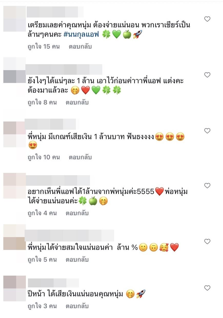Screen dimensions: 223x318
Task: Reply to comment with 5 likes
Action: point(77,260)
